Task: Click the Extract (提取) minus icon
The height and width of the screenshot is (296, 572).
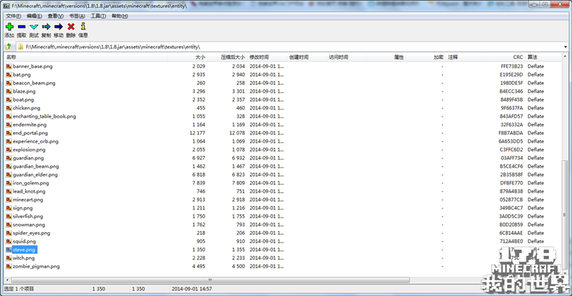Action: pyautogui.click(x=21, y=26)
